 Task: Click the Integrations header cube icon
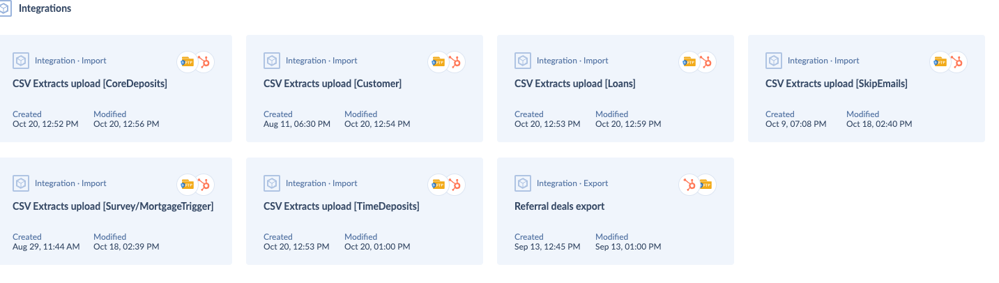click(4, 9)
